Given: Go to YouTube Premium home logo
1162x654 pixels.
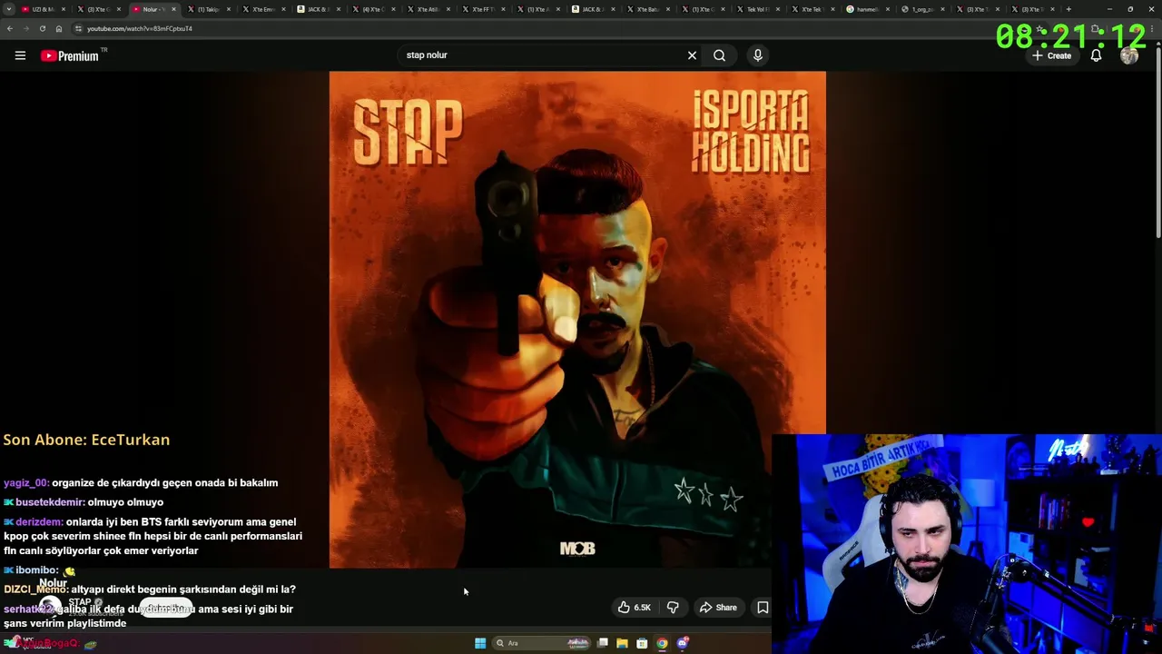Looking at the screenshot, I should click(73, 55).
